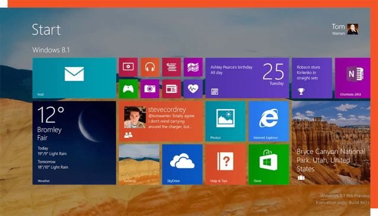Open the News tile
The image size is (378, 216).
[171, 89]
